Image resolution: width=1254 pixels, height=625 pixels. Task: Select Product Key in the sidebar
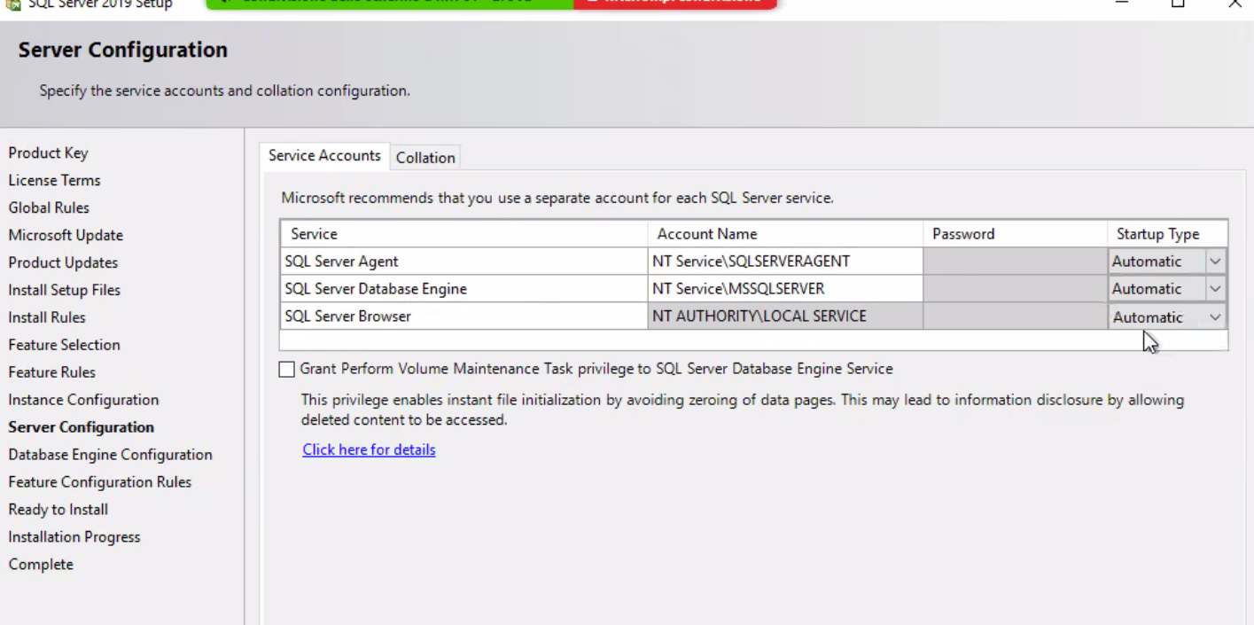48,152
